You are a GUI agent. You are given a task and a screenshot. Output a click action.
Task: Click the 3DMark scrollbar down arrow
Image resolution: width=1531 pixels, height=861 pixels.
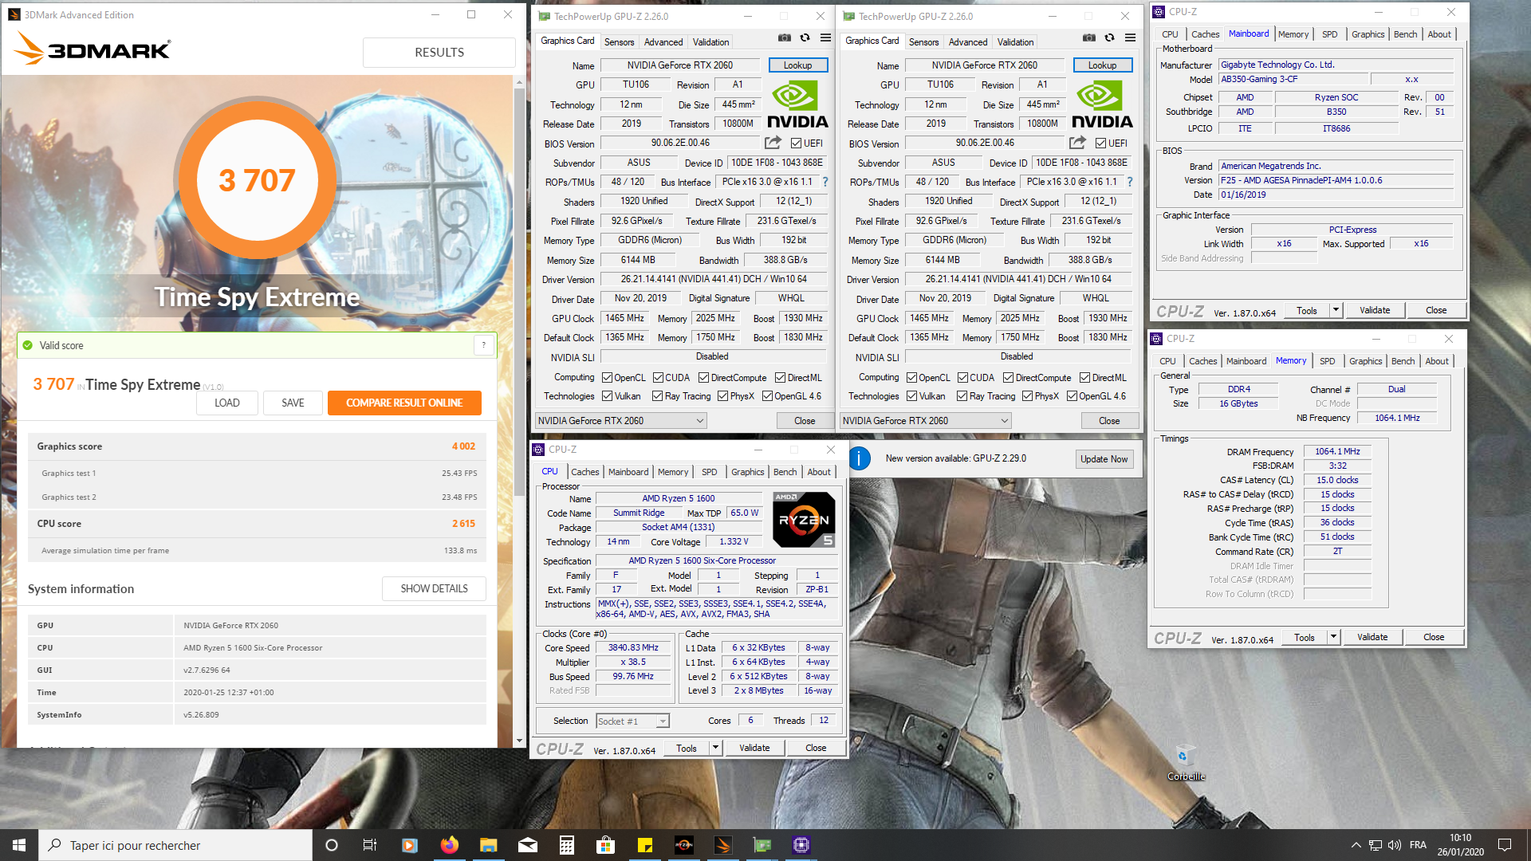(x=519, y=741)
